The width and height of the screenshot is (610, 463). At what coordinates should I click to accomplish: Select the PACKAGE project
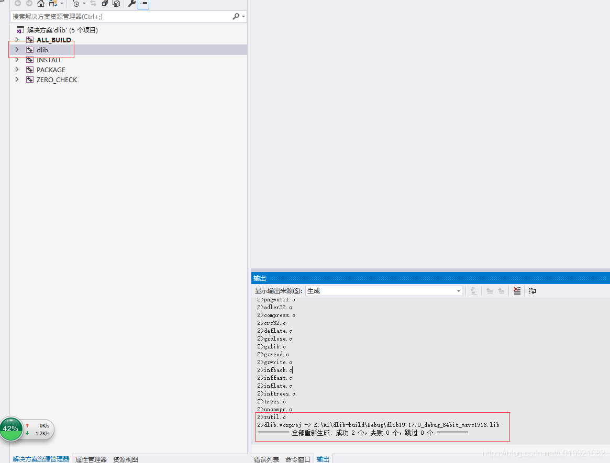point(51,70)
